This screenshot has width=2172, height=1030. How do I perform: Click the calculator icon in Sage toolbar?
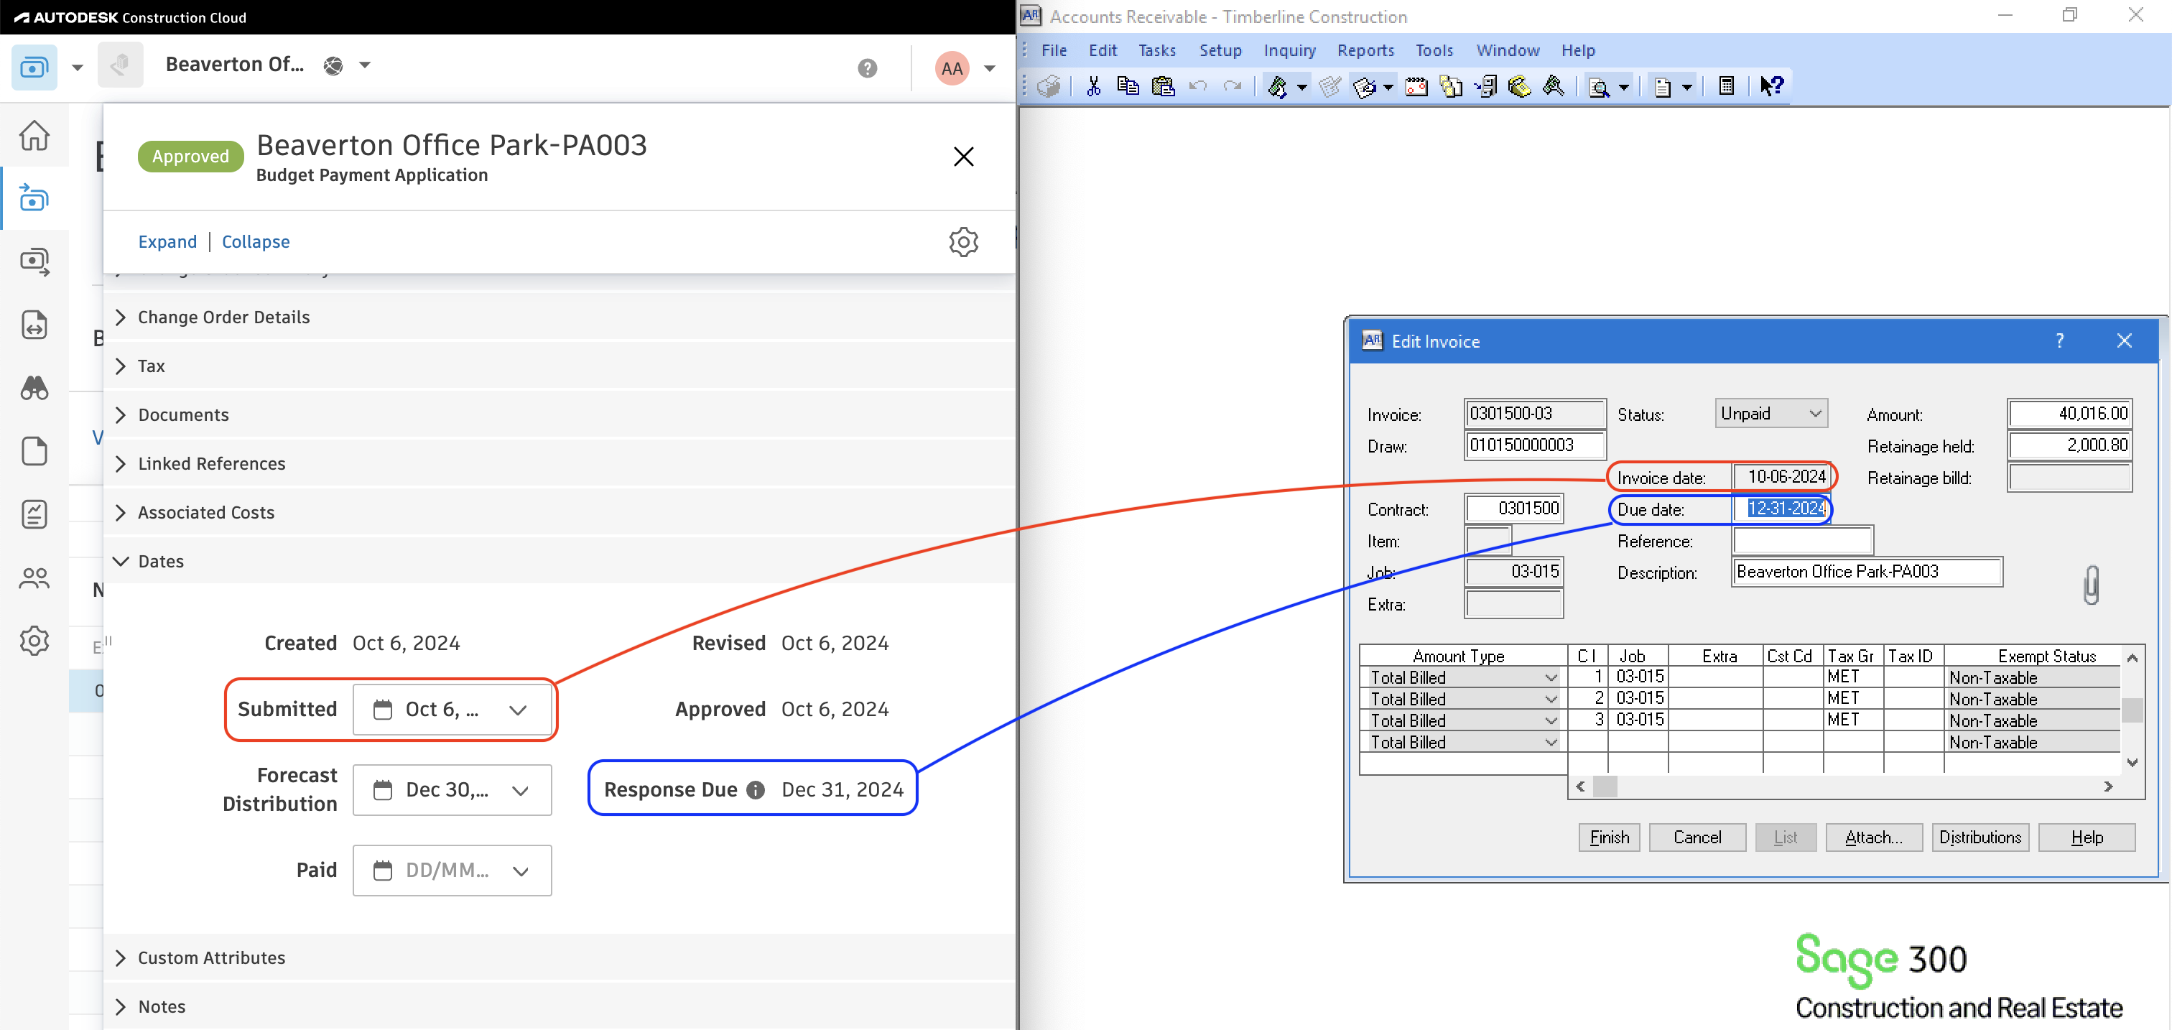pos(1726,86)
